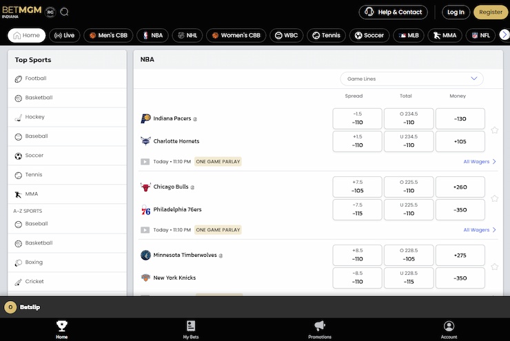Open One Game Parlay for Pacers-Hornets
The image size is (510, 341).
(218, 162)
